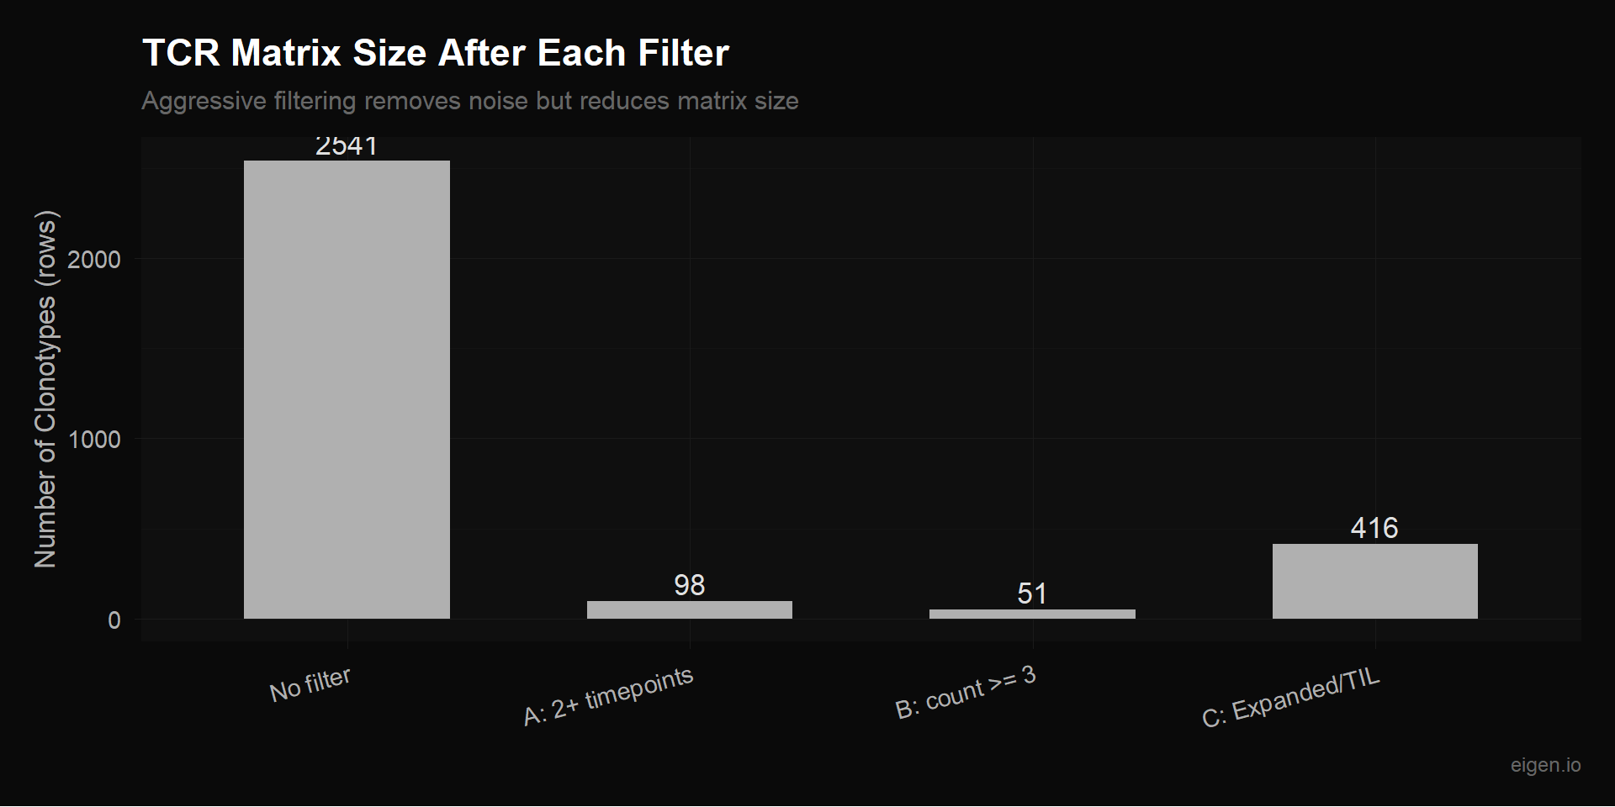The image size is (1615, 807).
Task: Click the "Number of Clonotypes (rows)" y-axis title
Action: point(45,389)
